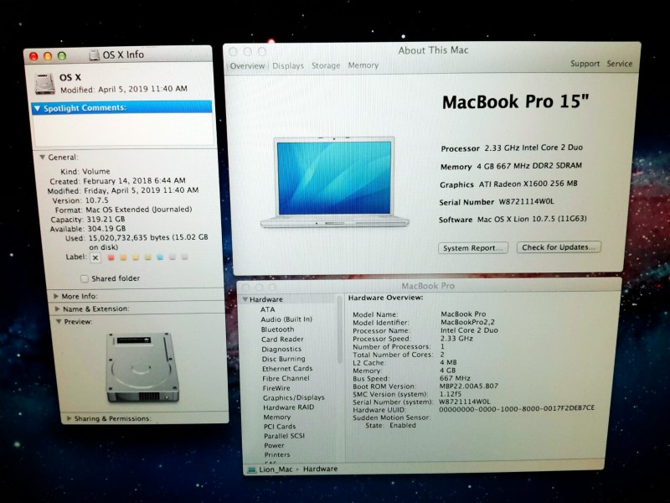Screen dimensions: 670x503
Task: Choose the green label color
Action: pyautogui.click(x=148, y=257)
